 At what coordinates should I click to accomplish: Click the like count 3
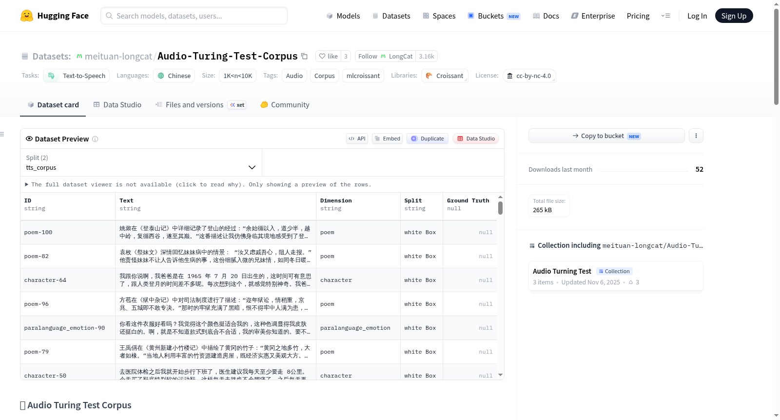point(346,56)
